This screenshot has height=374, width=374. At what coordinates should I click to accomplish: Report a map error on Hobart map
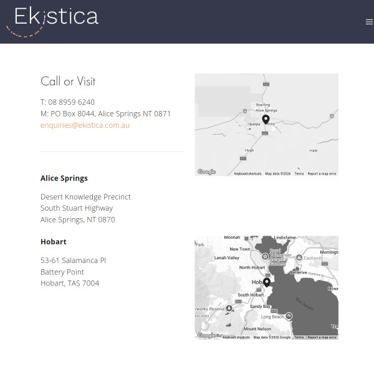click(322, 337)
